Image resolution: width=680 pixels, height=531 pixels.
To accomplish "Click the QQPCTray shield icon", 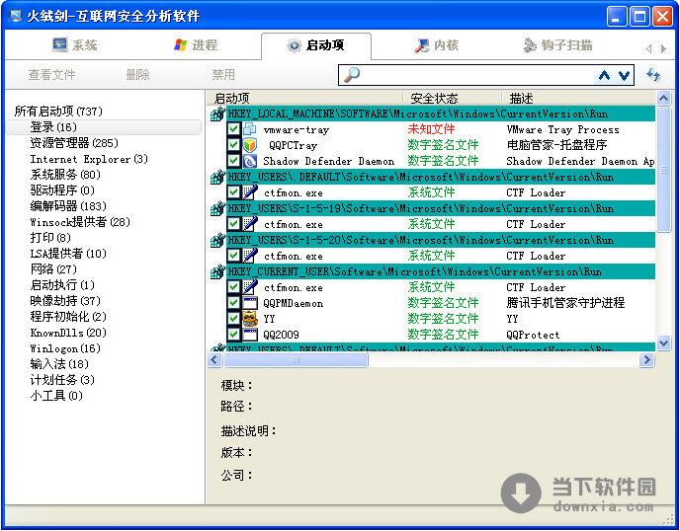I will [x=250, y=145].
